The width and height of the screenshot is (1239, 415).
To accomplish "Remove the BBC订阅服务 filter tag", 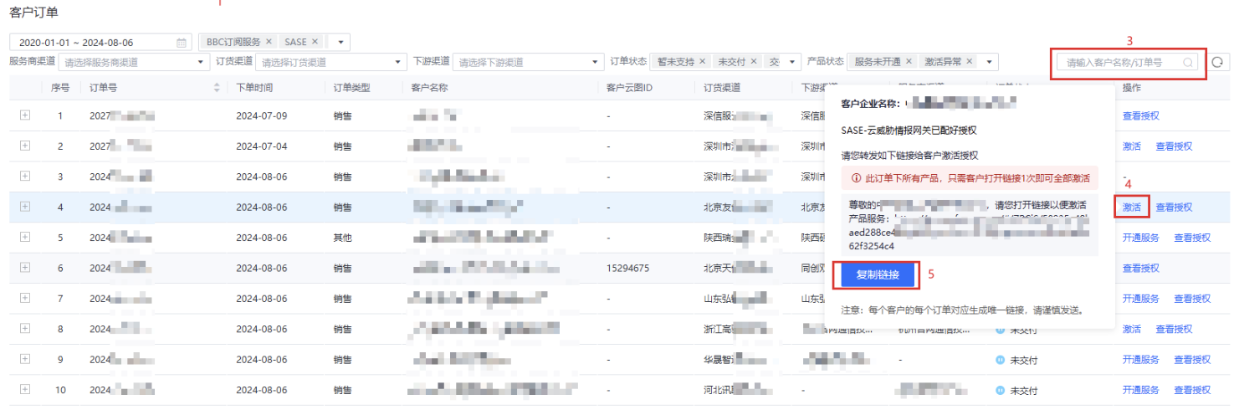I will pyautogui.click(x=269, y=41).
